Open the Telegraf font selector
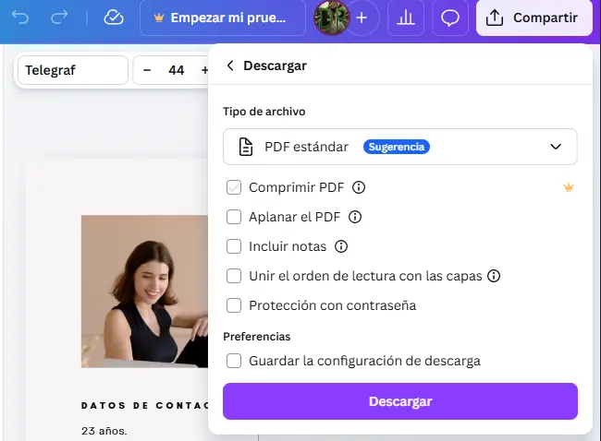The width and height of the screenshot is (601, 441). 72,70
